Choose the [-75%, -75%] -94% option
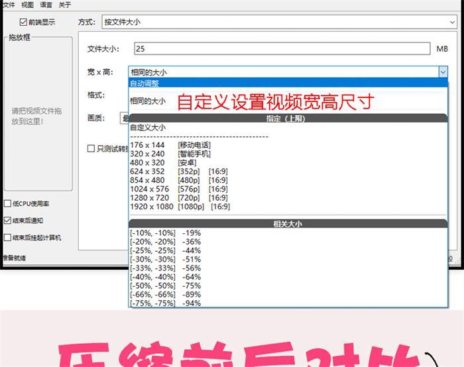The height and width of the screenshot is (367, 464). click(288, 303)
